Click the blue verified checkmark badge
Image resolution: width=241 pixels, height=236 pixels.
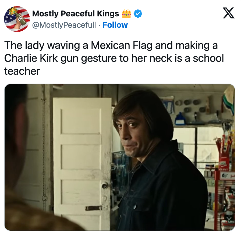(x=138, y=14)
